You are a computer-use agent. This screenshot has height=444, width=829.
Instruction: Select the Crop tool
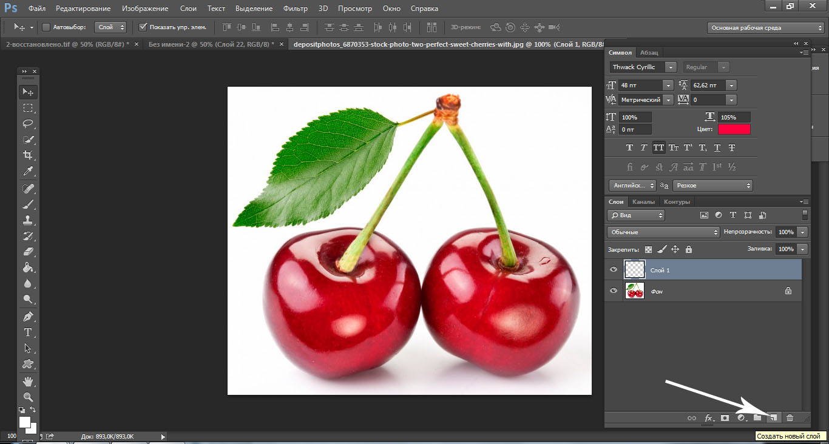click(28, 155)
